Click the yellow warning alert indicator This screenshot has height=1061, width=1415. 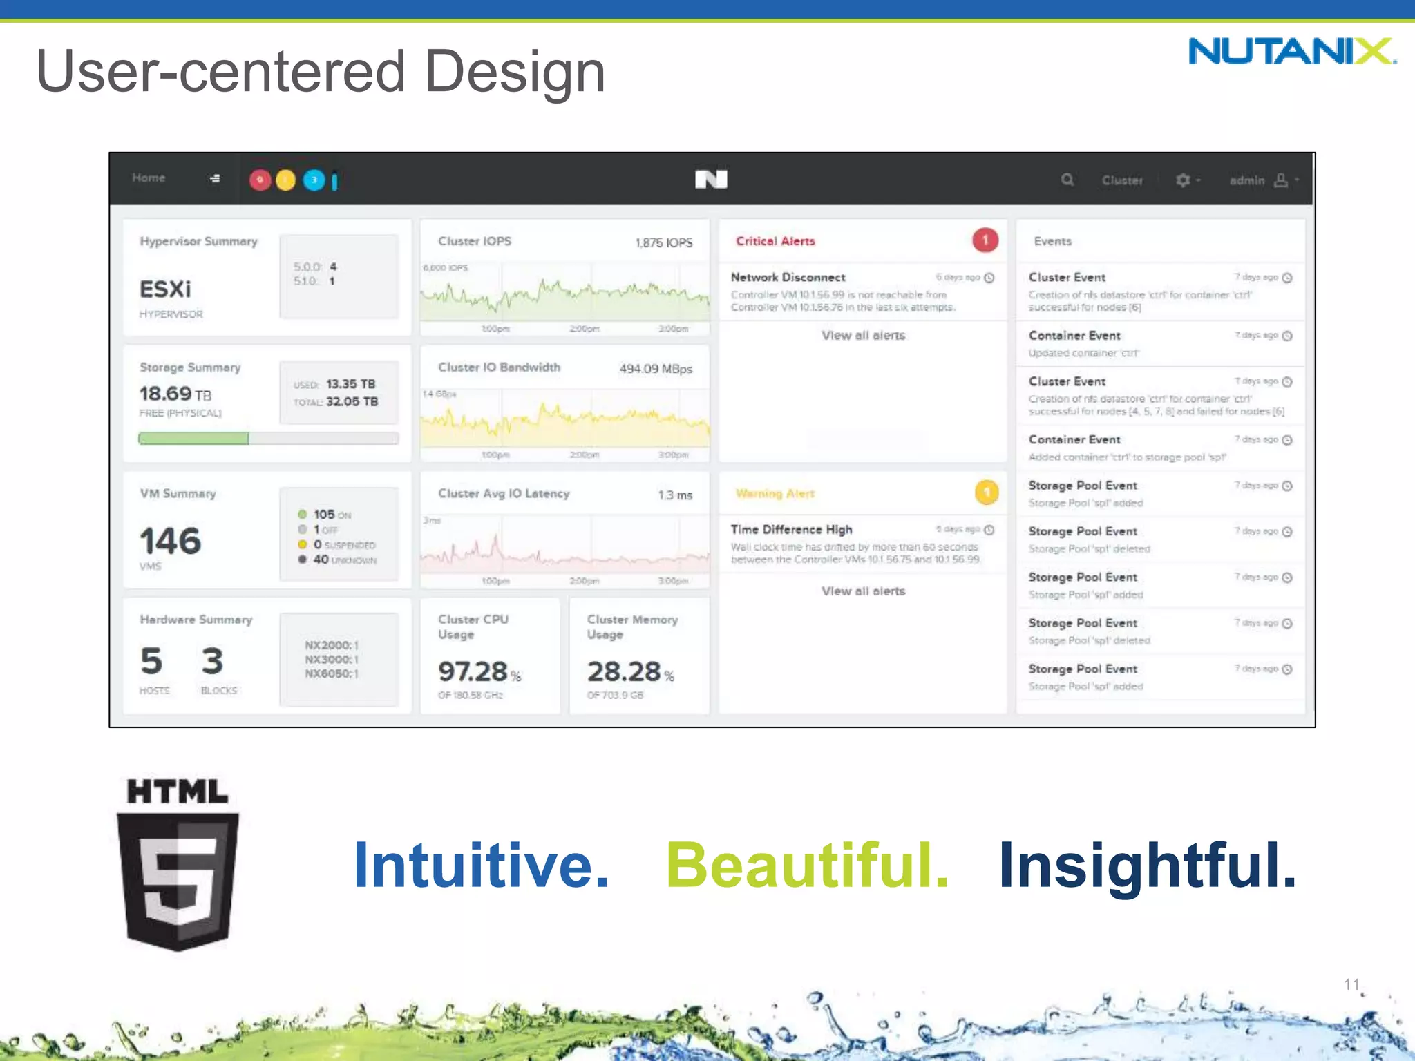tap(285, 180)
